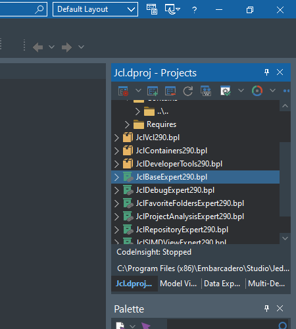Open dropdown next to Palette document icon
296x329 pixels.
pyautogui.click(x=132, y=326)
